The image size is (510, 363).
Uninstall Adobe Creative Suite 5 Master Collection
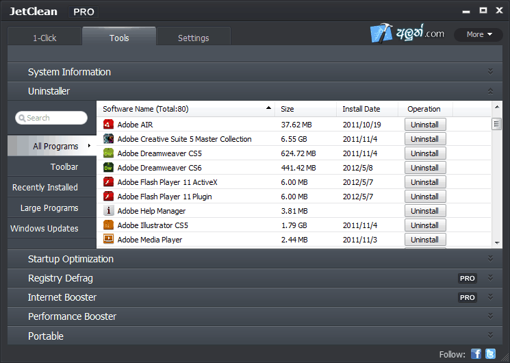(x=425, y=139)
